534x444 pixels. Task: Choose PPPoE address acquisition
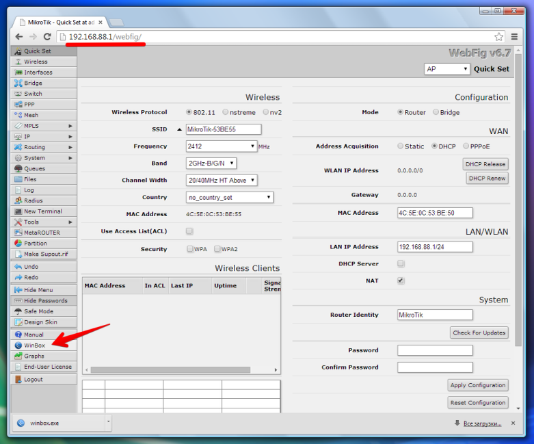coord(466,146)
